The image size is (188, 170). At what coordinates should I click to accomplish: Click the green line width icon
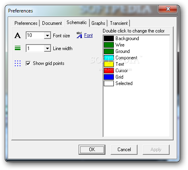[x=18, y=48]
